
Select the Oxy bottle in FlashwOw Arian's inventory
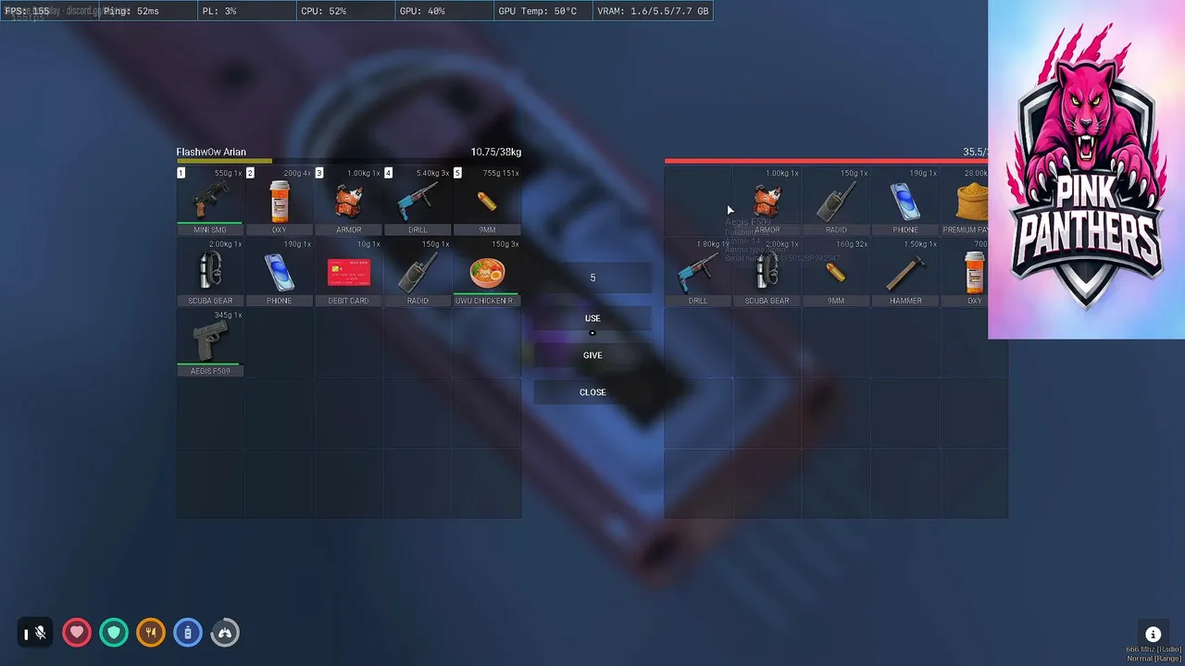[279, 202]
